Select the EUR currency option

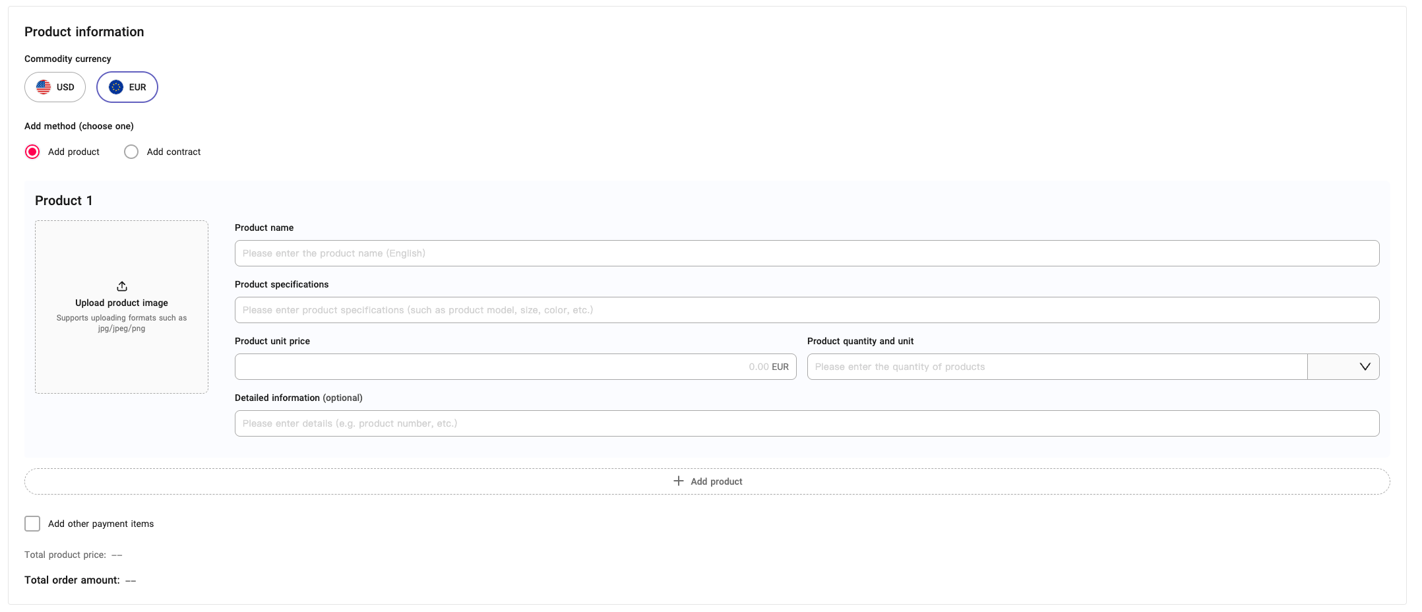coord(127,86)
